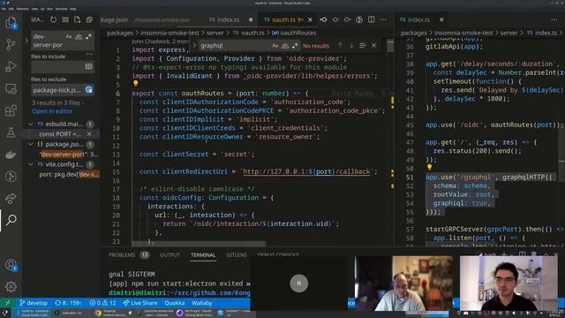Toggle Match Whole Word in sidebar search
This screenshot has height=318, width=565.
click(79, 36)
